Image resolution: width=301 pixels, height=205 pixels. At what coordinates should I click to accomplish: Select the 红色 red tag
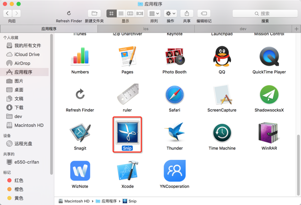click(x=25, y=180)
